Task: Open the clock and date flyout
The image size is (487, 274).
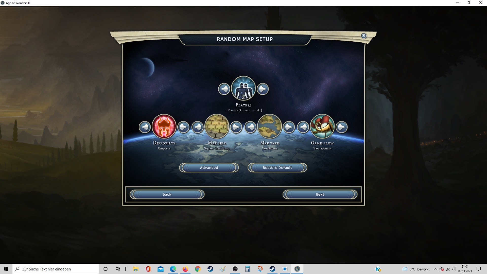Action: click(465, 269)
